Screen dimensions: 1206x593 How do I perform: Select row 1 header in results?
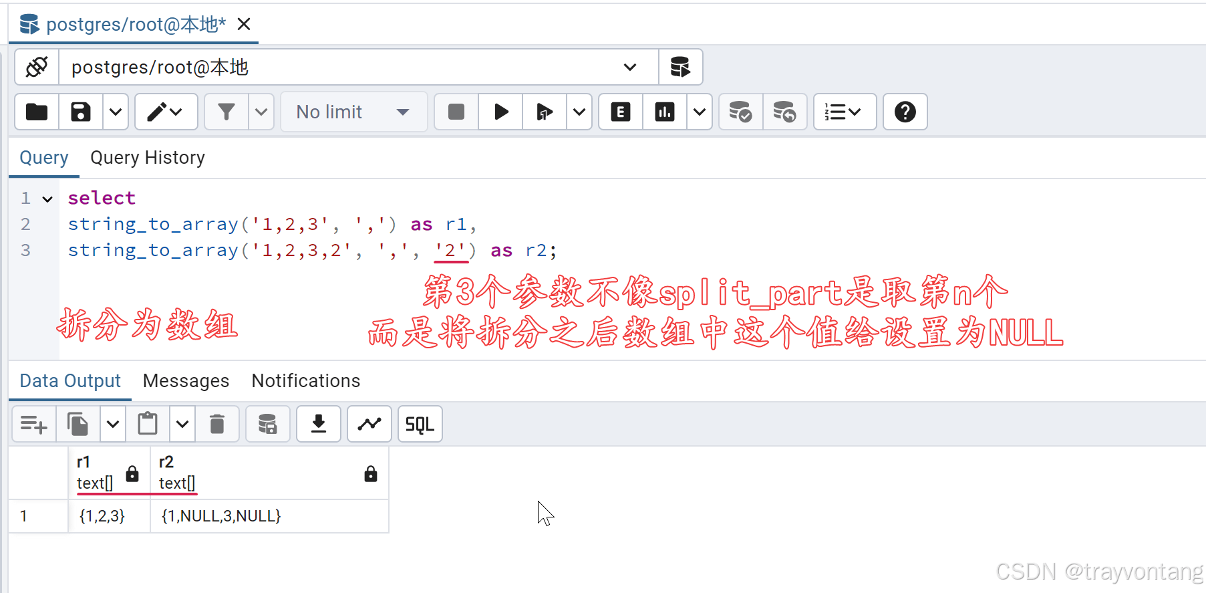click(x=38, y=516)
